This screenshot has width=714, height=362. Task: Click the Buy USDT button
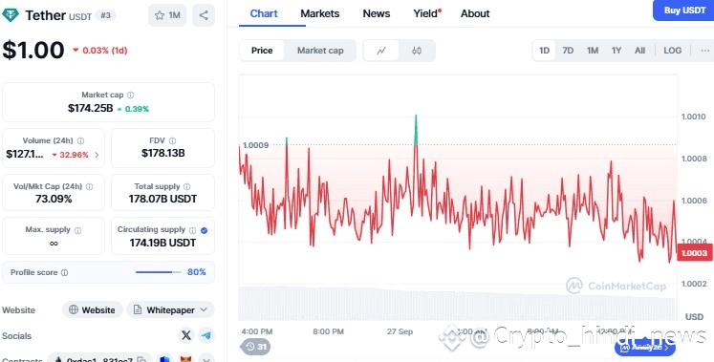[683, 11]
